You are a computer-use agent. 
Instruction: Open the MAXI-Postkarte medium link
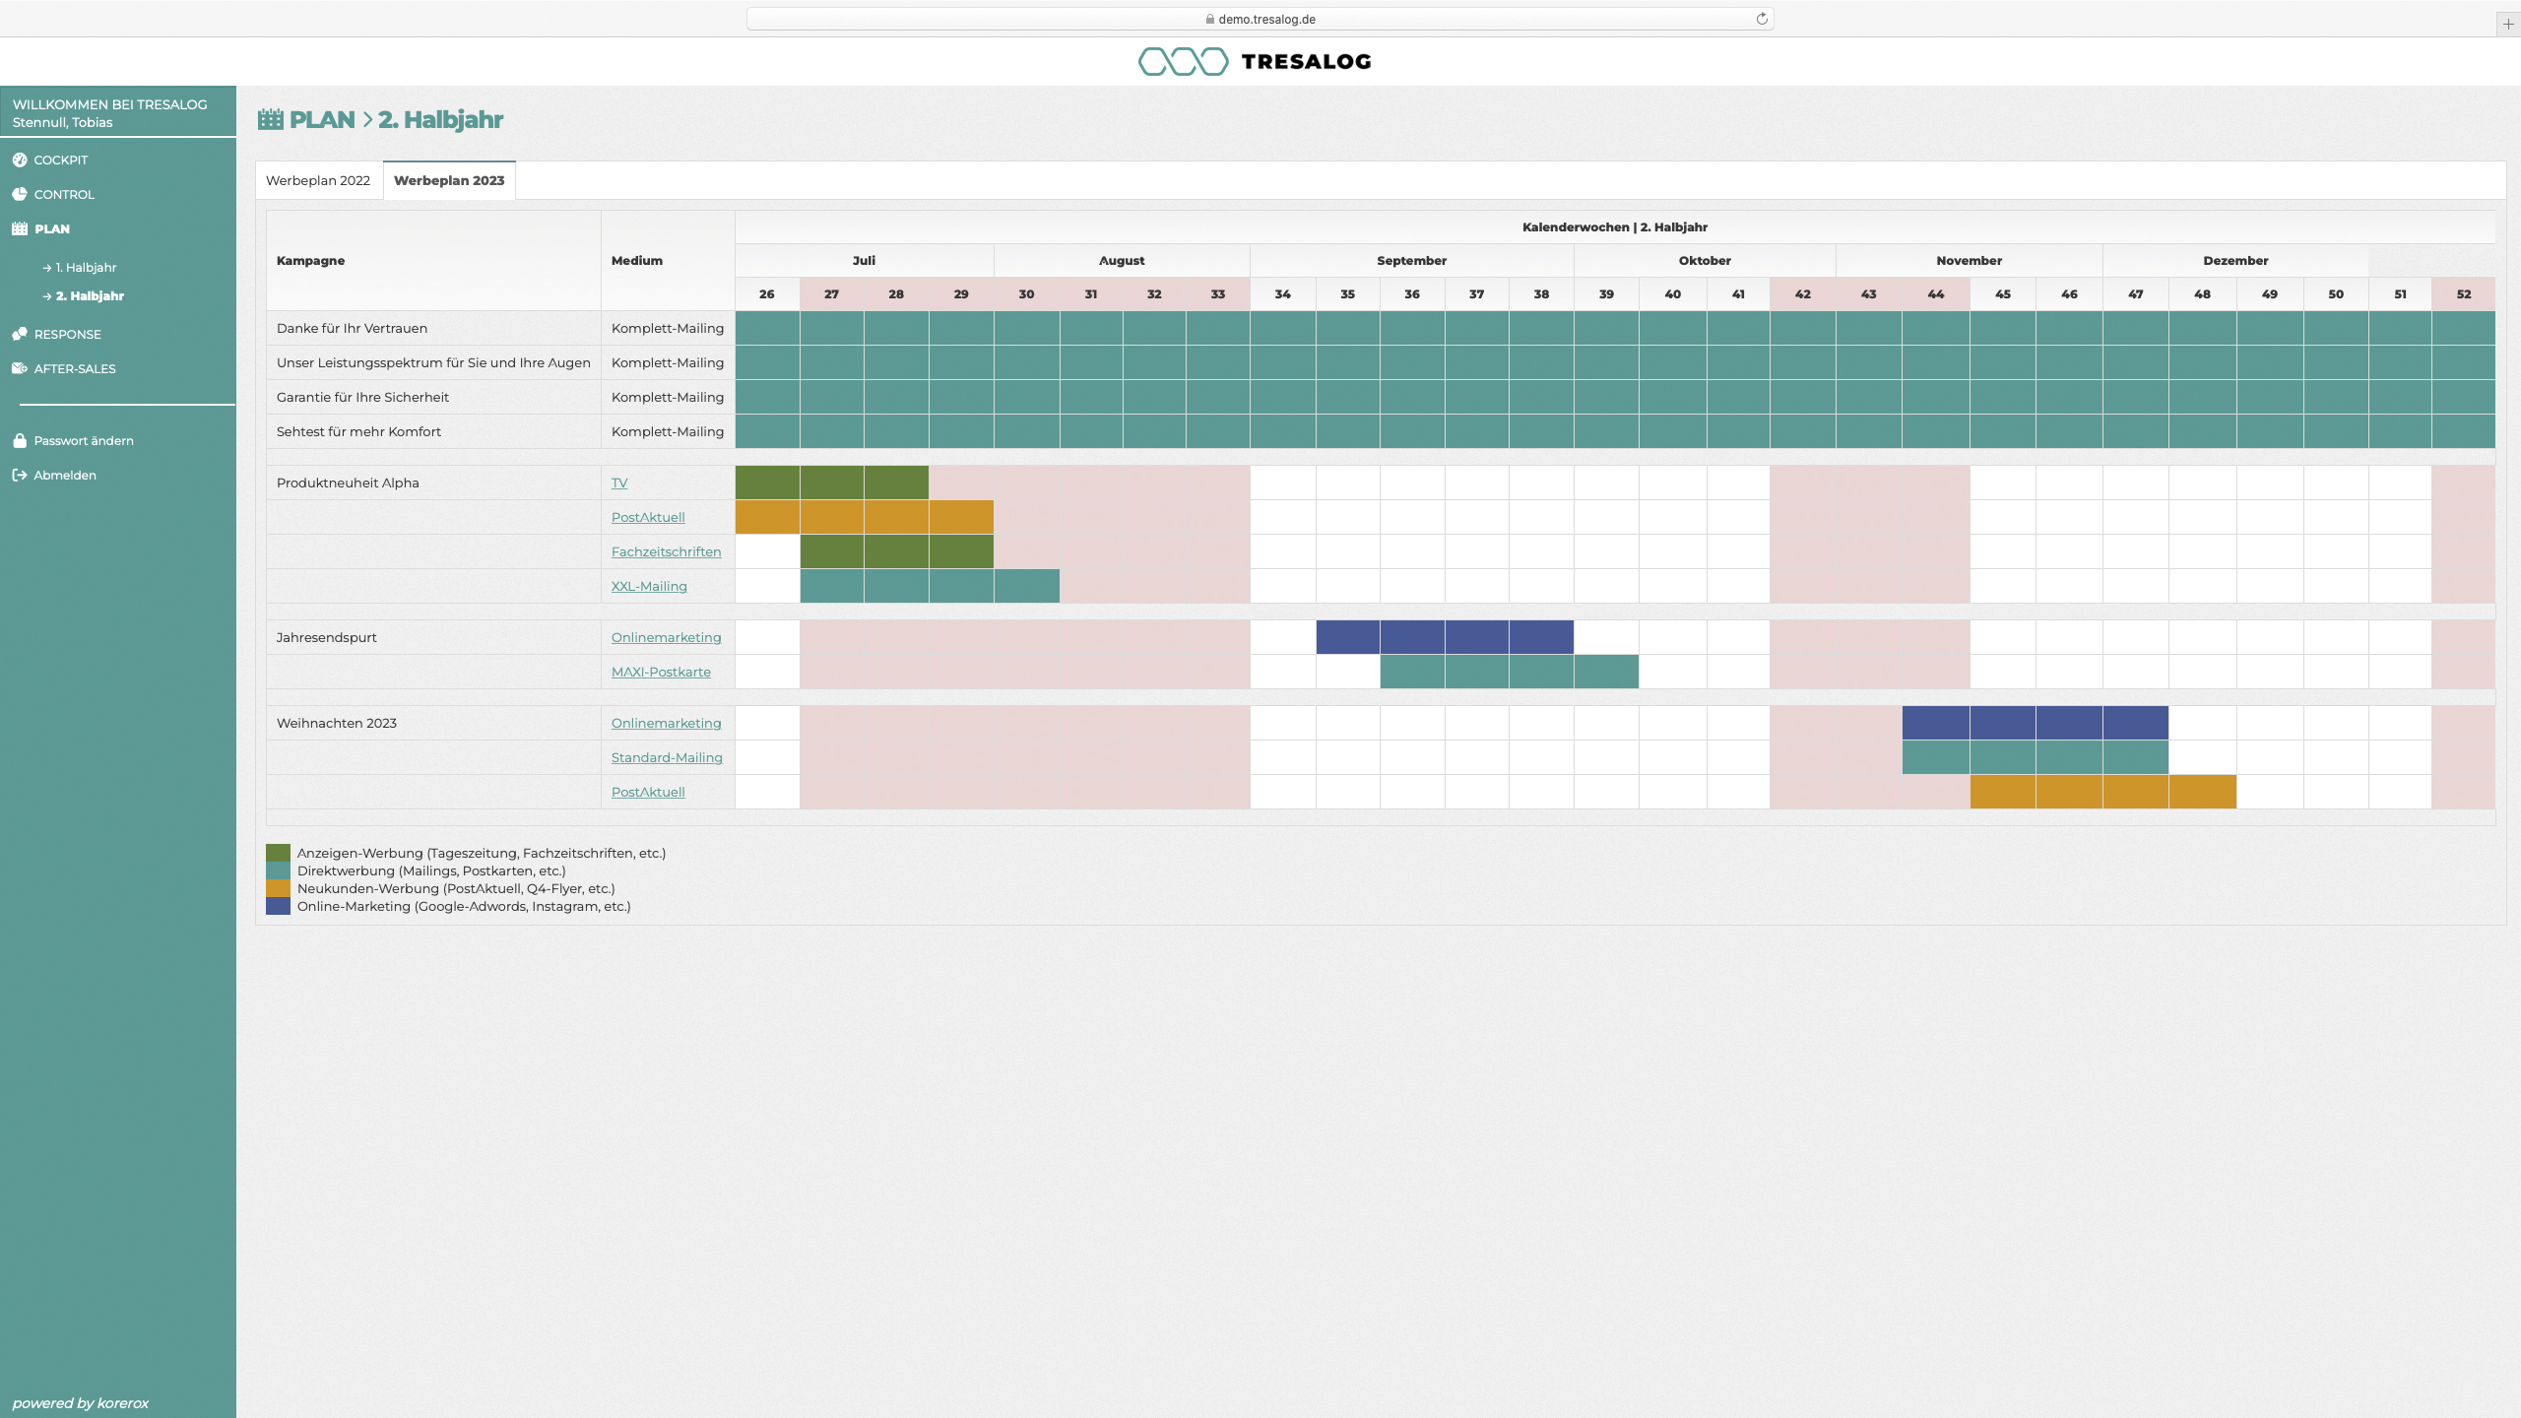click(x=661, y=672)
